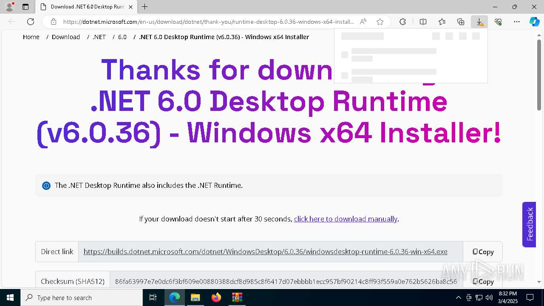This screenshot has width=544, height=306.
Task: Open the tab actions menu icon
Action: point(25,7)
